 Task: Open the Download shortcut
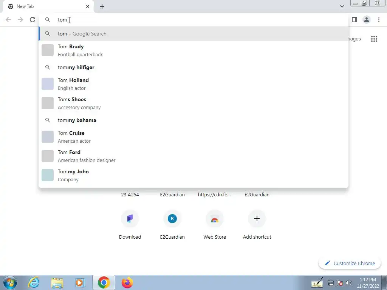click(130, 224)
